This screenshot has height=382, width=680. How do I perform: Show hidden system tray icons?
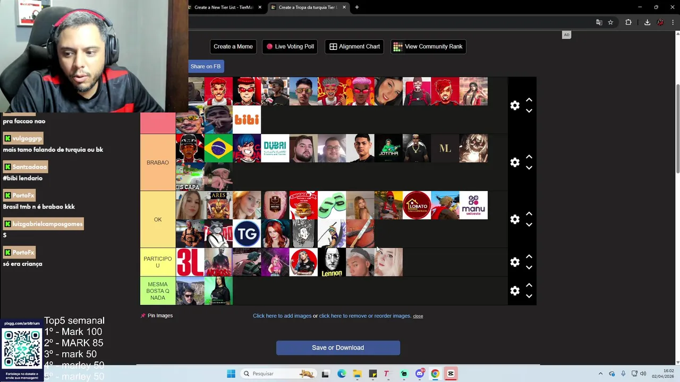click(x=601, y=374)
